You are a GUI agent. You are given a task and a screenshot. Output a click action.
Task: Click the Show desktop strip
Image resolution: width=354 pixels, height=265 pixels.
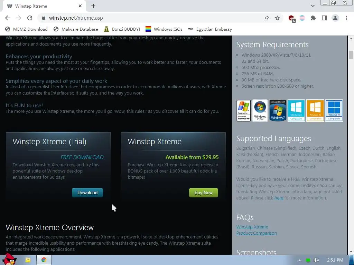pos(352,260)
